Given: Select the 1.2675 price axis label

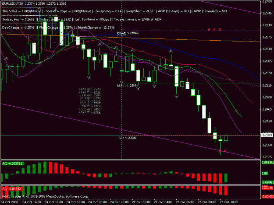Looking at the screenshot, I should [267, 37].
